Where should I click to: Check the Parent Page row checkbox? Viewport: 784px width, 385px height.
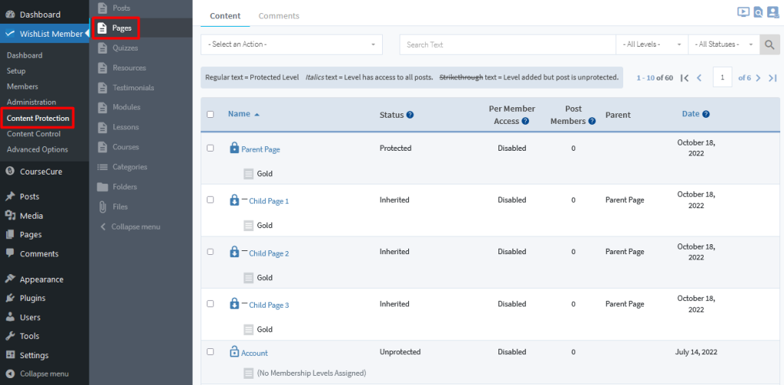[210, 148]
